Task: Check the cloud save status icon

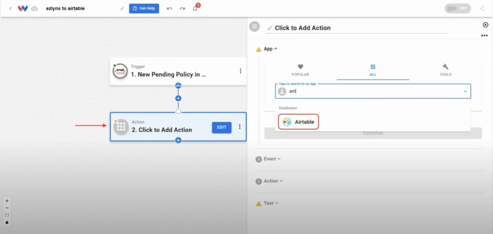Action: [35, 9]
